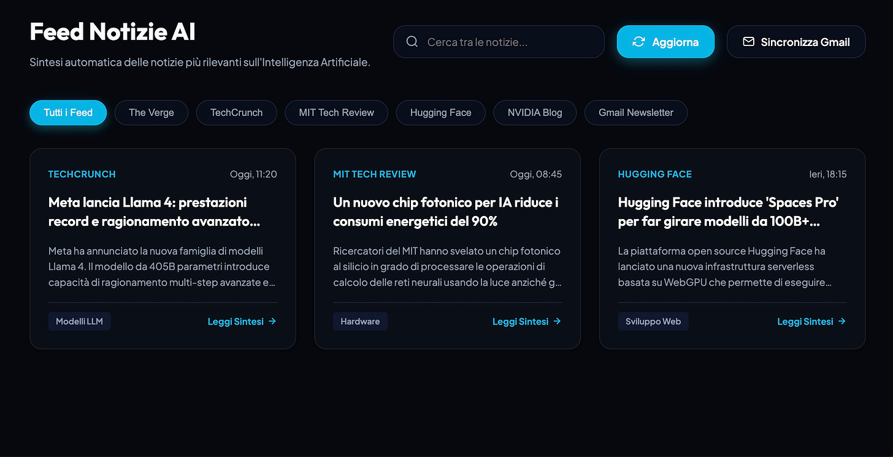Open the 'Hugging Face introduce Spaces Pro' headline
The width and height of the screenshot is (893, 457).
[728, 212]
